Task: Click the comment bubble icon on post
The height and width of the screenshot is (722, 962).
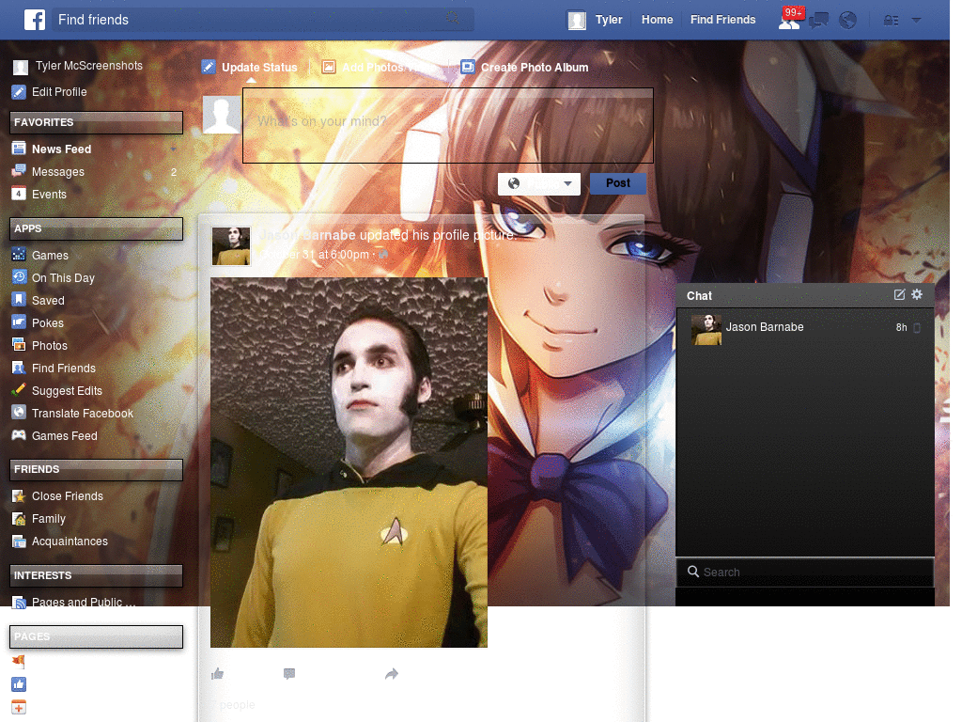Action: point(289,674)
